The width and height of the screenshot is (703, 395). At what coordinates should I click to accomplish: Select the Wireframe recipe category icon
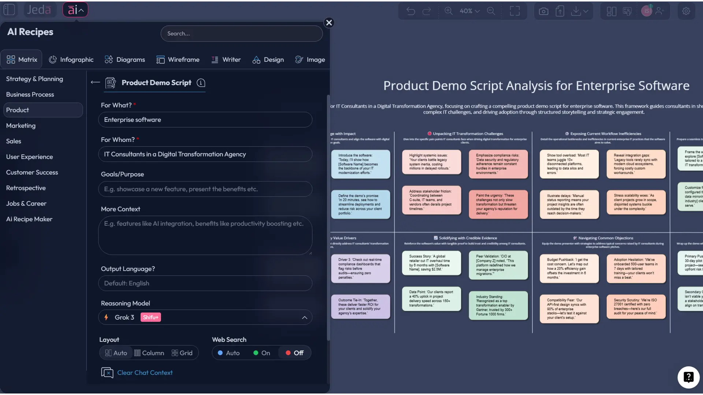point(161,59)
